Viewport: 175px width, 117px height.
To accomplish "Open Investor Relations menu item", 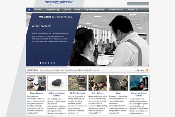I will click(x=116, y=10).
